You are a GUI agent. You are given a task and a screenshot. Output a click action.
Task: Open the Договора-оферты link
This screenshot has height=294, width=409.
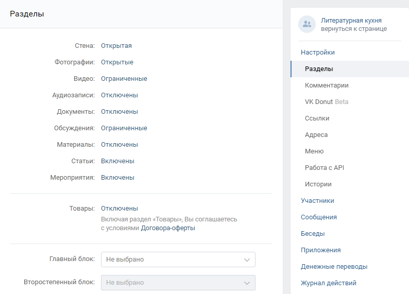pyautogui.click(x=168, y=228)
